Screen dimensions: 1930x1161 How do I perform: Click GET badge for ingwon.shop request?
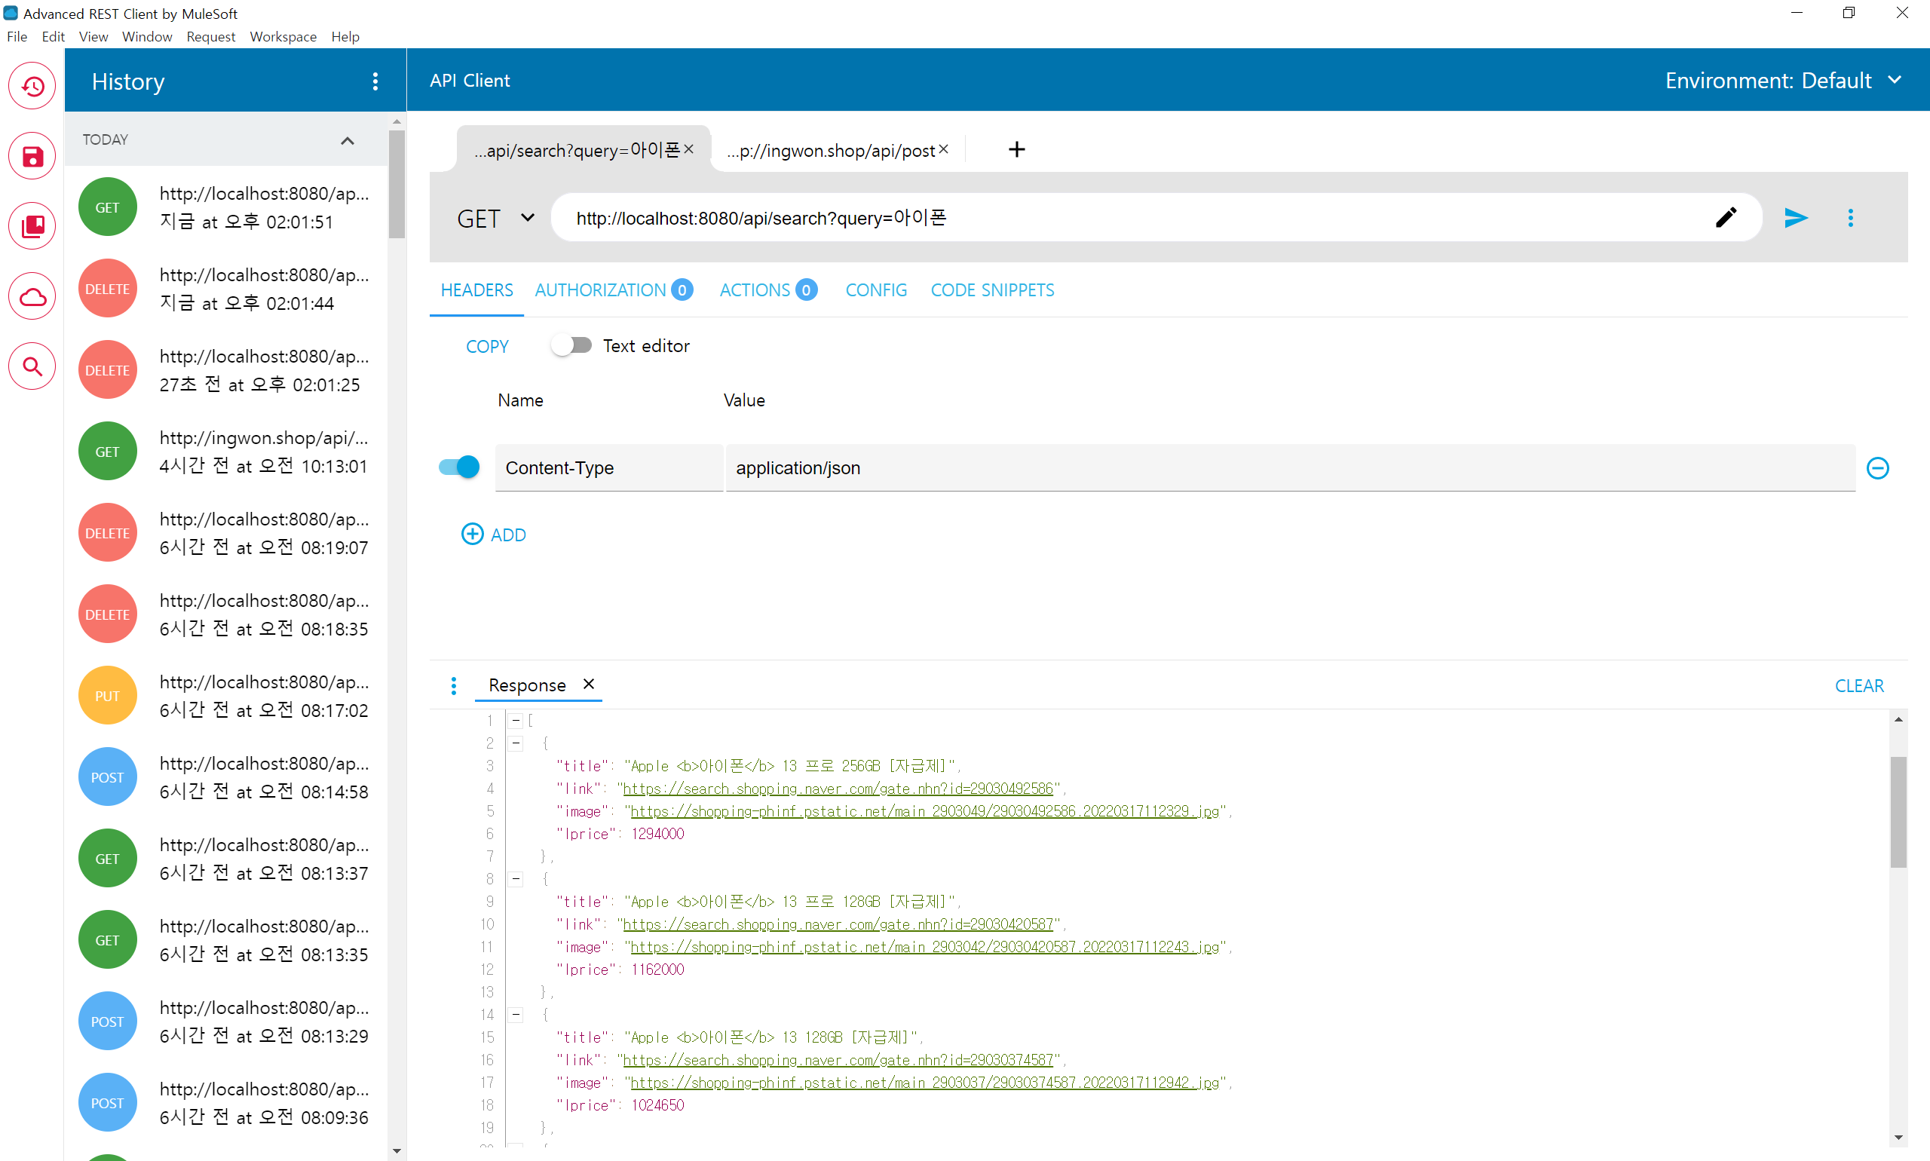[x=107, y=452]
